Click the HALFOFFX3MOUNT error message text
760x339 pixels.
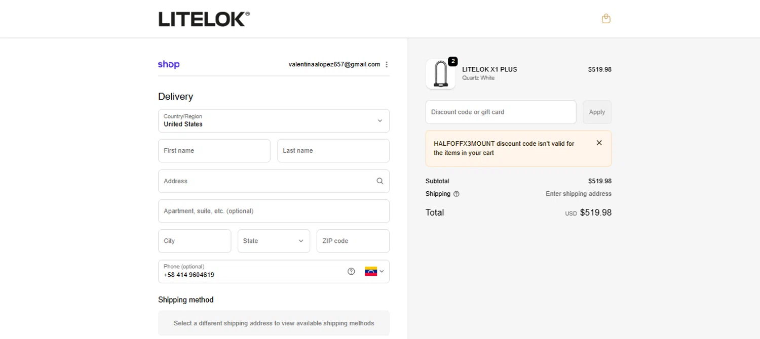tap(504, 148)
